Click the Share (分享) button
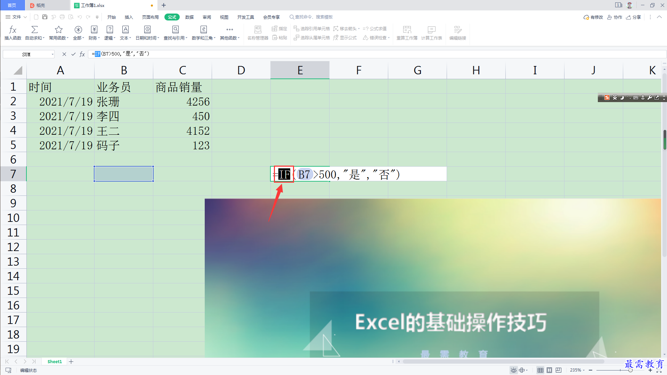This screenshot has height=375, width=667. coord(634,17)
